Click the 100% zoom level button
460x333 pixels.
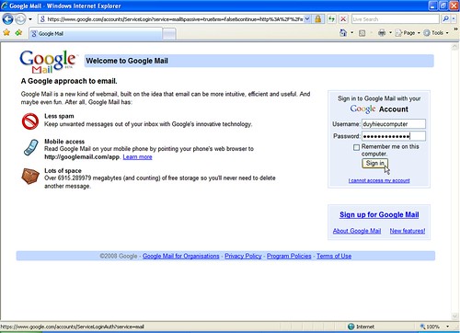click(x=430, y=327)
